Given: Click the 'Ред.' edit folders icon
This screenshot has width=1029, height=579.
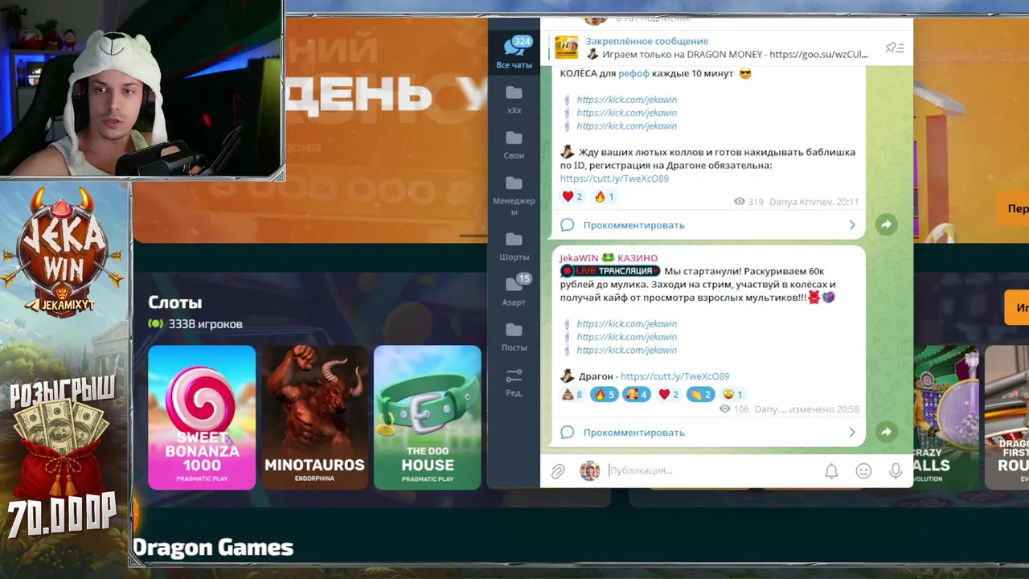Looking at the screenshot, I should [x=514, y=383].
